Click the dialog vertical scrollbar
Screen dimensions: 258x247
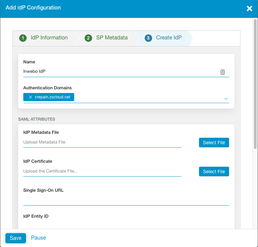pos(255,84)
